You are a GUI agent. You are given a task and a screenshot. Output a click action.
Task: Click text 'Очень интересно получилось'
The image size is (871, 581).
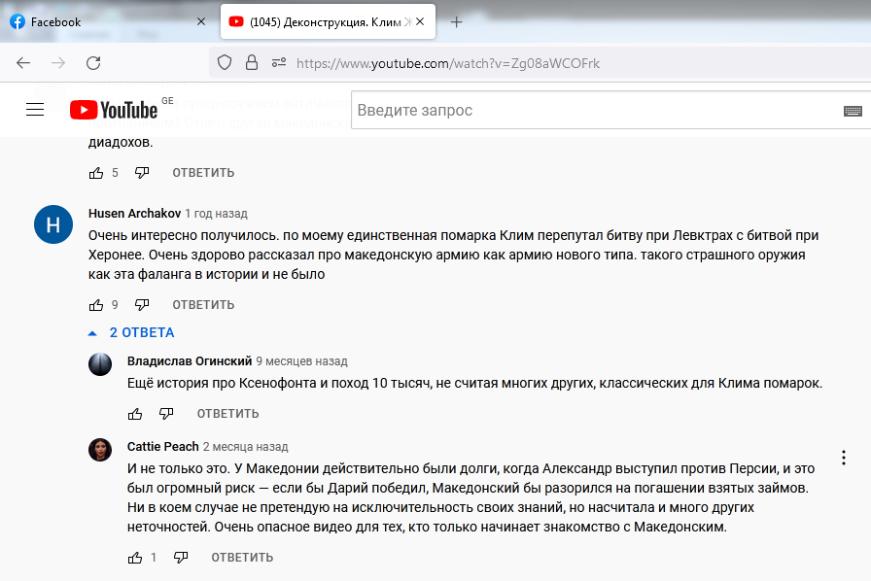coord(184,235)
